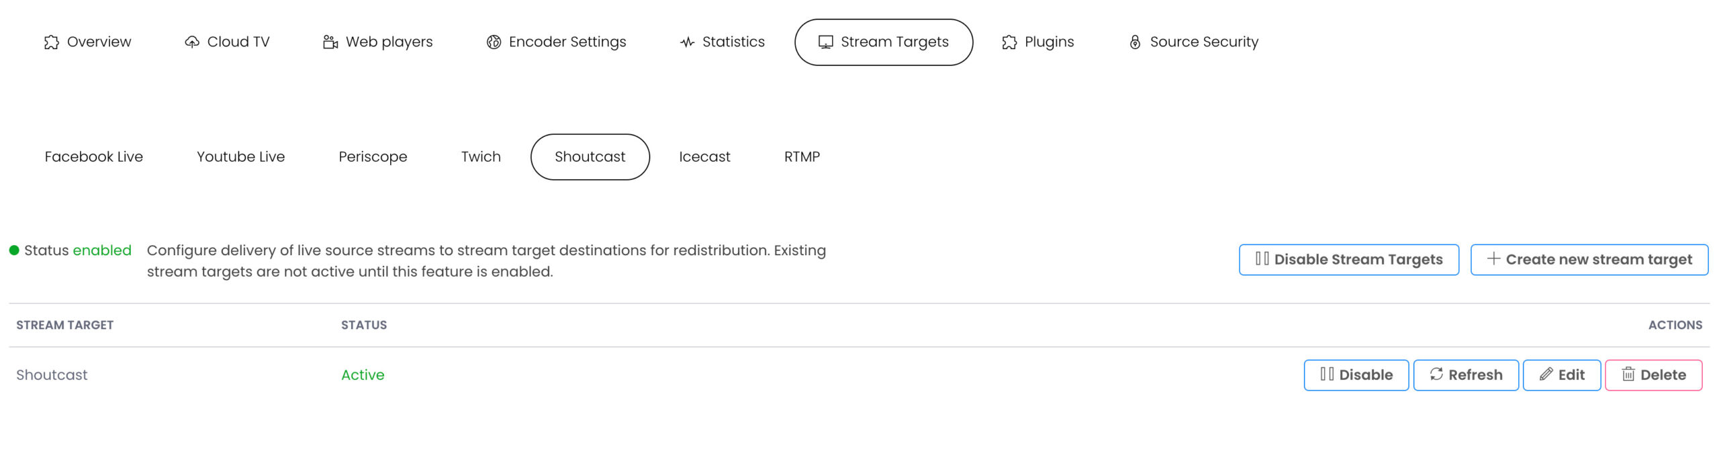Image resolution: width=1719 pixels, height=472 pixels.
Task: Click the Cloud TV upload icon
Action: (192, 42)
